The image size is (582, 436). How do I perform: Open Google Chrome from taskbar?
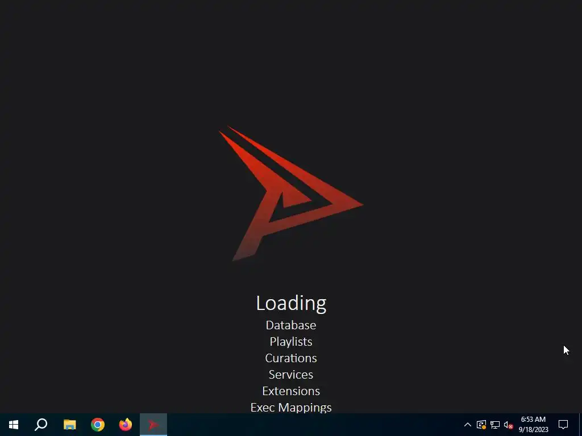click(x=98, y=425)
